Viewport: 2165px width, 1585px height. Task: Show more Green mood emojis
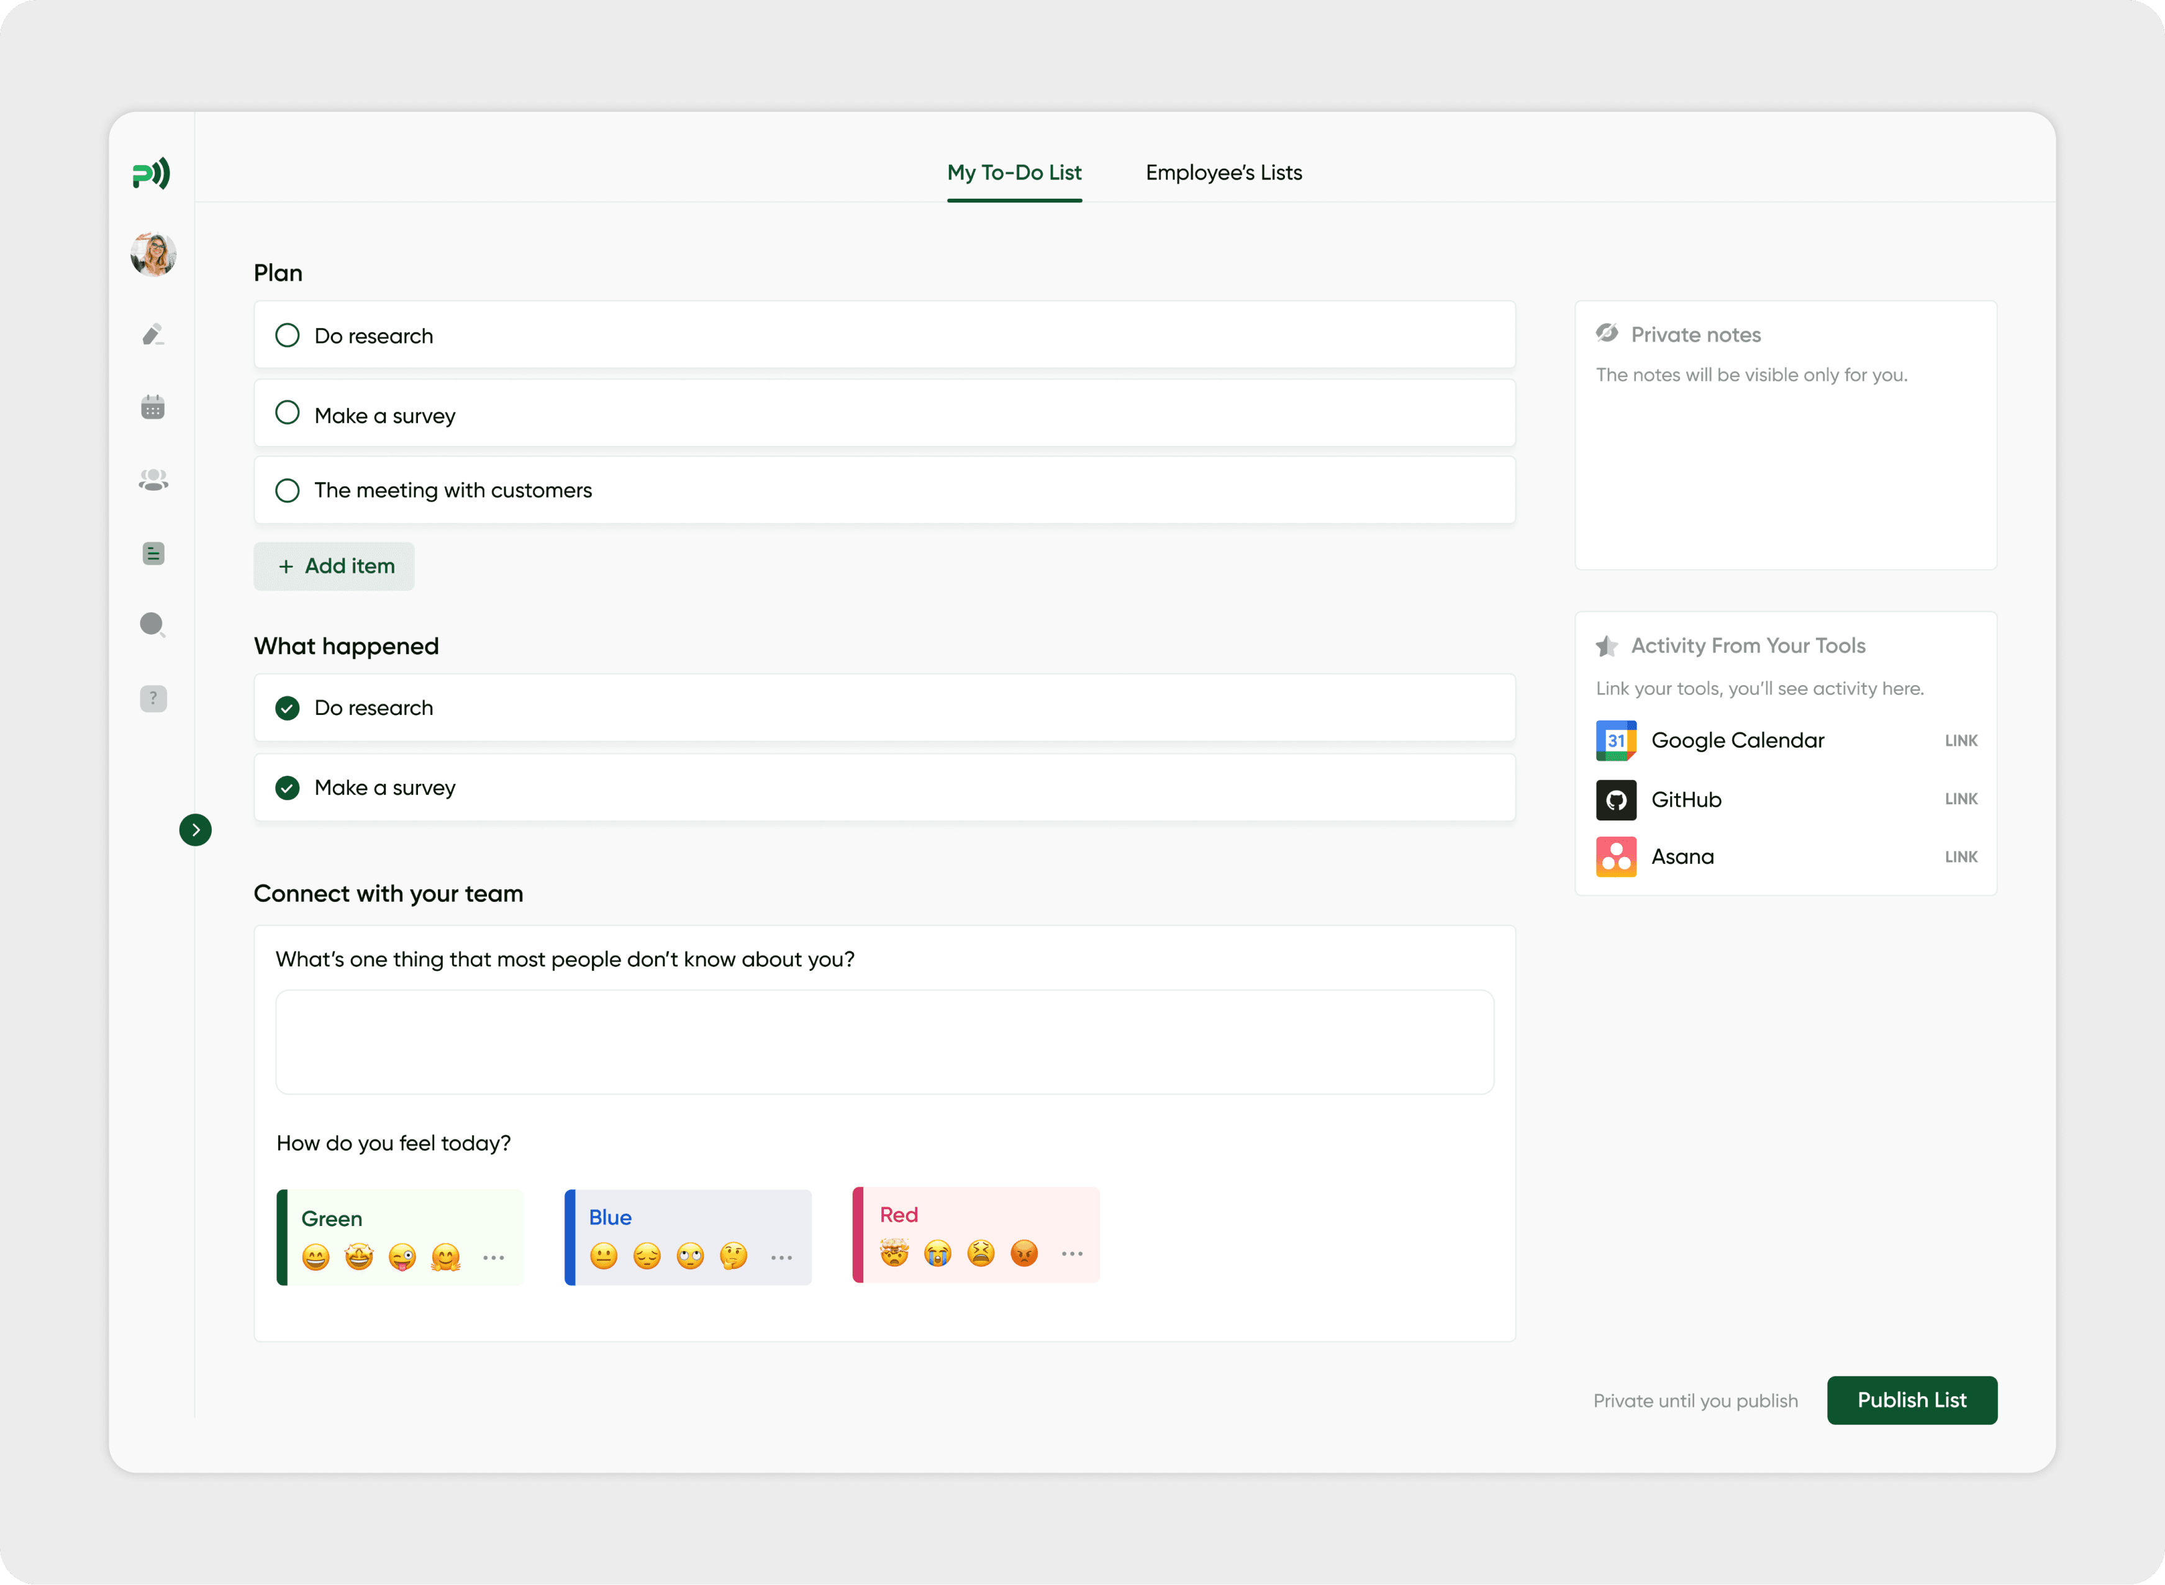[493, 1257]
